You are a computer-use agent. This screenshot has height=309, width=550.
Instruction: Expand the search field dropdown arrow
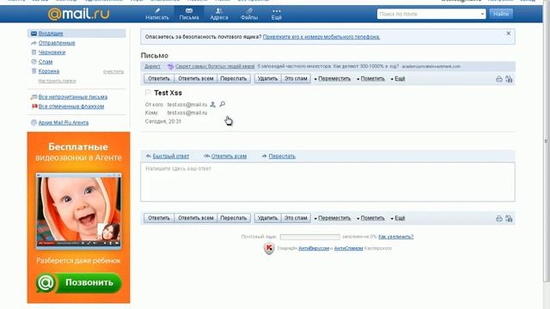483,14
